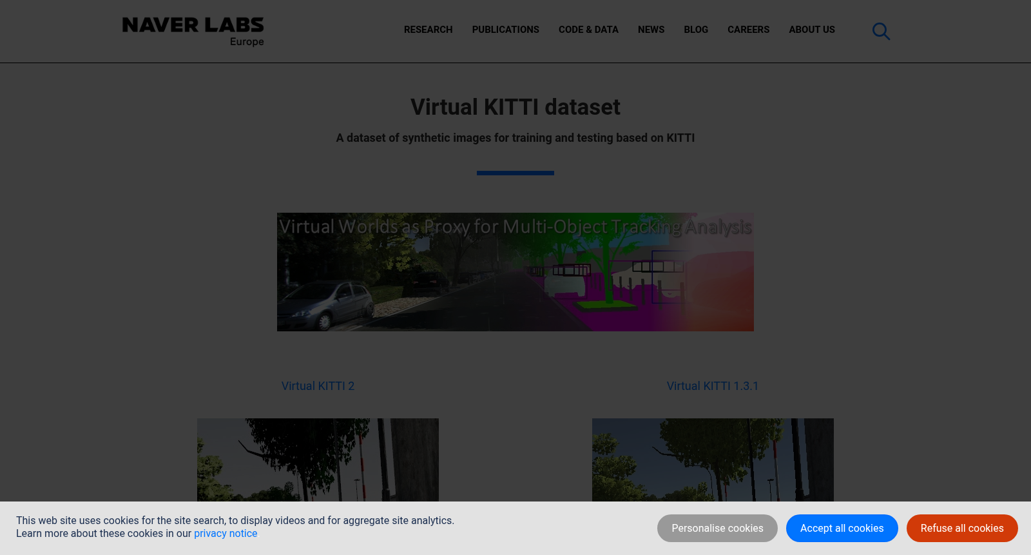
Task: Open the About Us menu
Action: [x=811, y=30]
